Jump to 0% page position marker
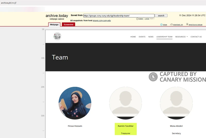 43,29
